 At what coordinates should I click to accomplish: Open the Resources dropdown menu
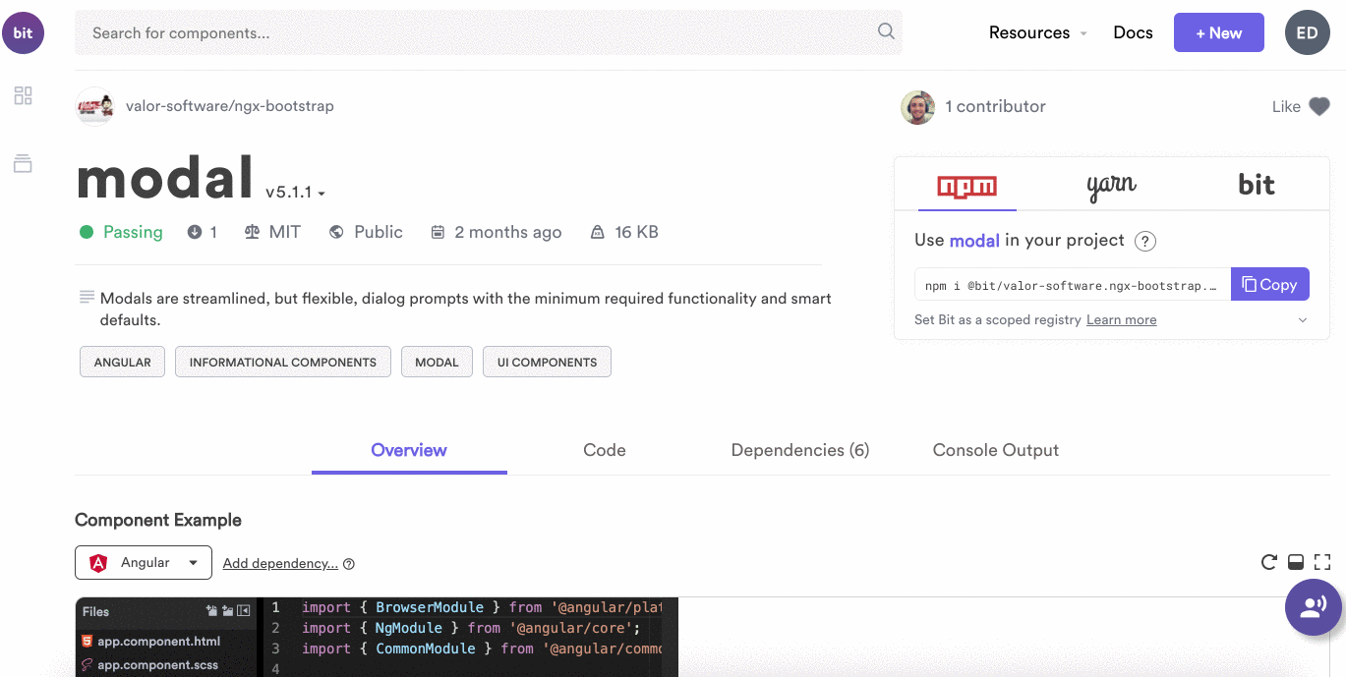pos(1038,32)
